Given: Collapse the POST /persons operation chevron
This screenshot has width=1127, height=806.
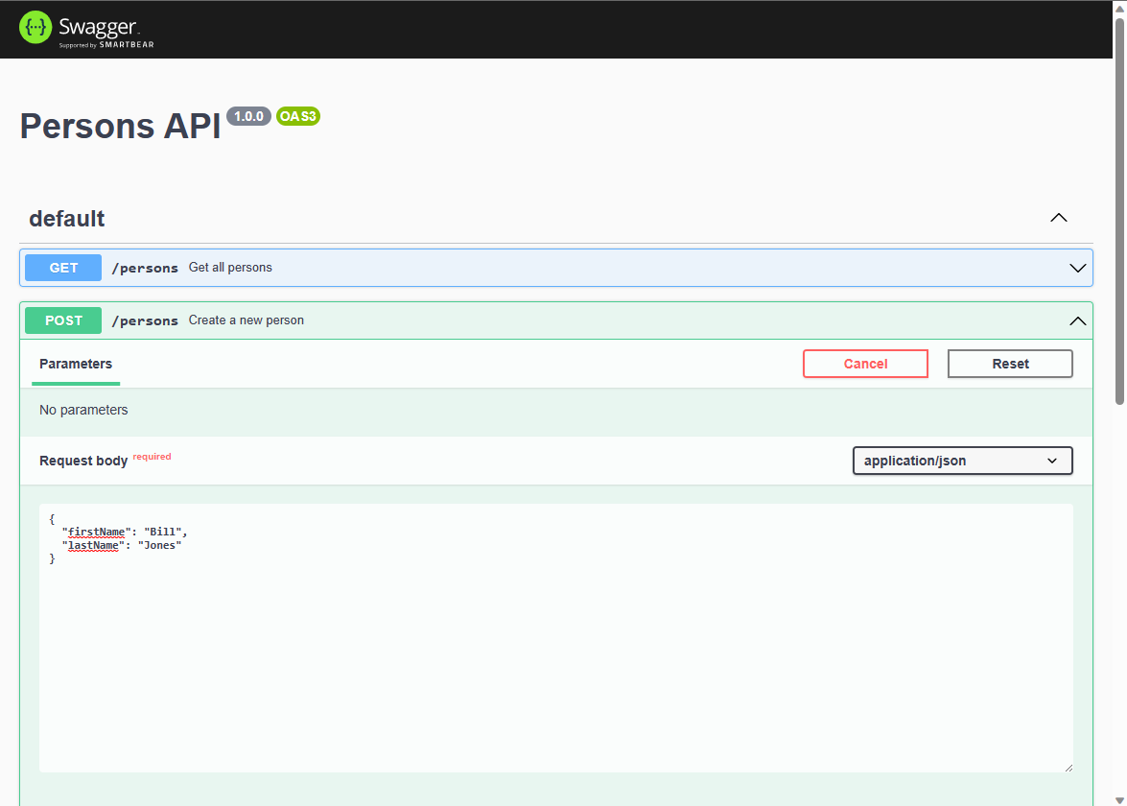Looking at the screenshot, I should [x=1077, y=321].
